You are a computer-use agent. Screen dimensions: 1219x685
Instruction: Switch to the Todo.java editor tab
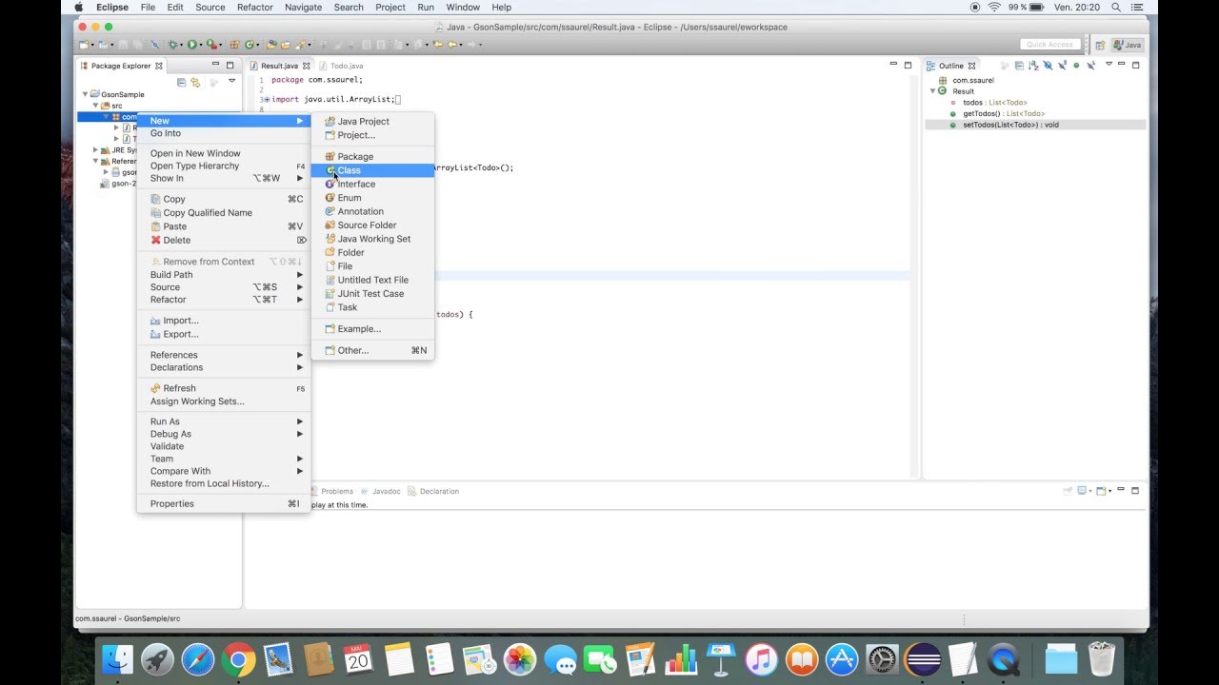point(347,66)
